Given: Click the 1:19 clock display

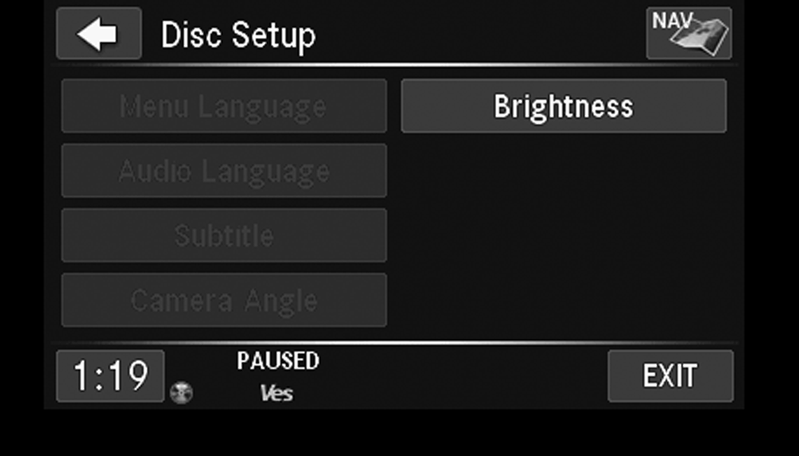Looking at the screenshot, I should [x=110, y=375].
